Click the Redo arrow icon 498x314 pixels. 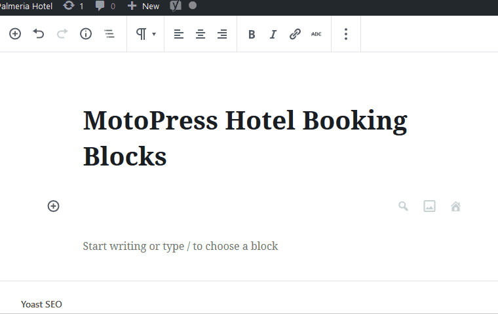tap(62, 33)
